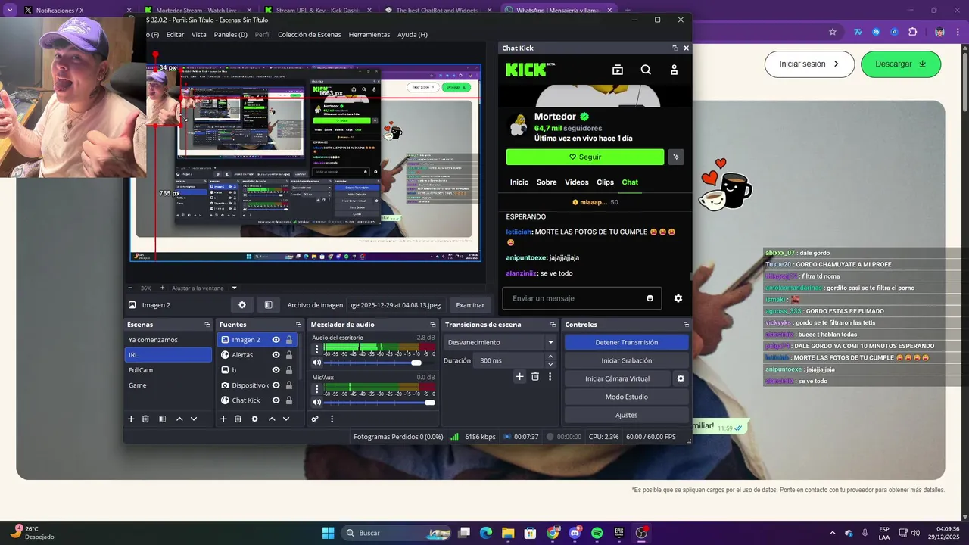
Task: Add a scene transition with plus icon
Action: coord(519,376)
